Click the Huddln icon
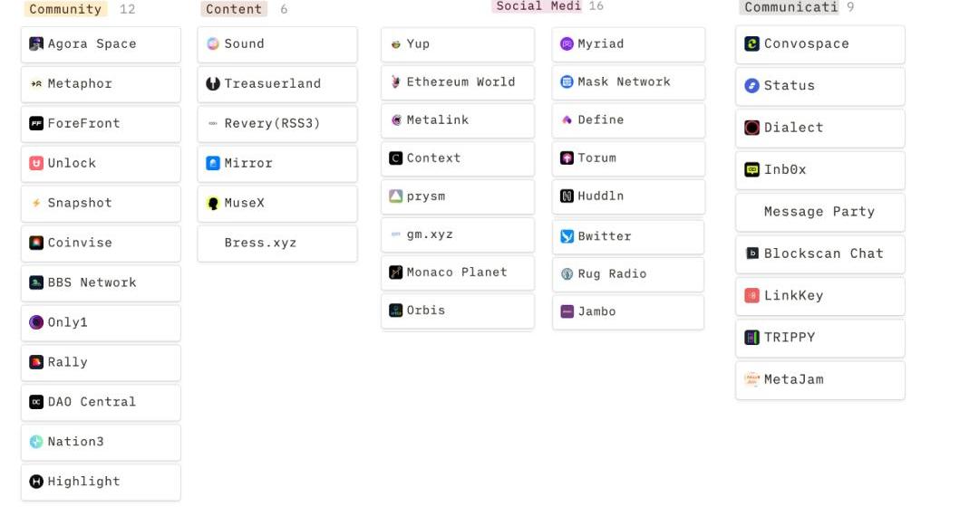 (567, 196)
